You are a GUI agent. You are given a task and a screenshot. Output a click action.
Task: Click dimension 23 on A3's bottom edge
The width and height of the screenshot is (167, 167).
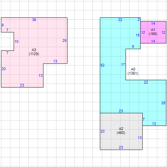(x=22, y=85)
